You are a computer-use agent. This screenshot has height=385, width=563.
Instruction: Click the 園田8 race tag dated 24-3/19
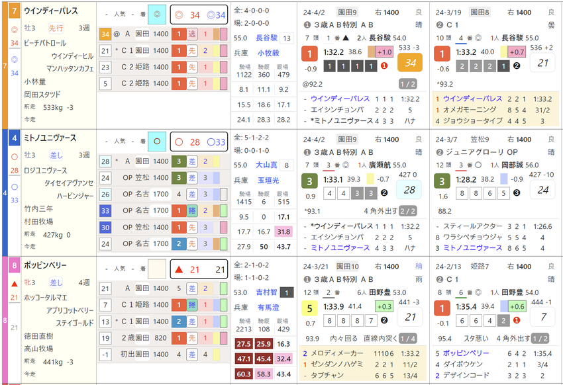click(x=480, y=13)
